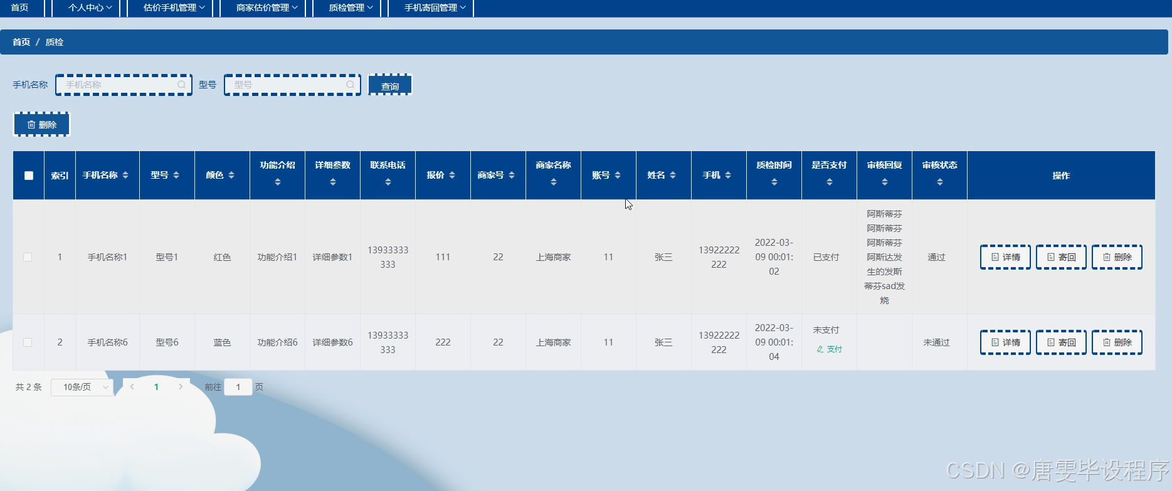
Task: Click 寄回 for 手机名称1 row
Action: click(1061, 257)
